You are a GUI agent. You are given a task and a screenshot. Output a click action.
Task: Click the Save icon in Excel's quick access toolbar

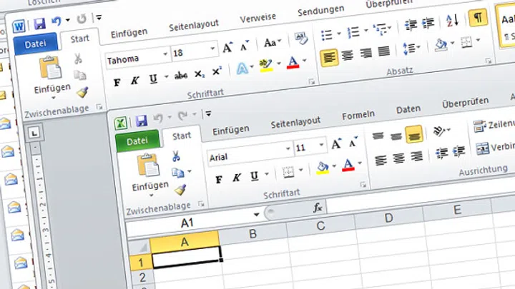point(142,121)
